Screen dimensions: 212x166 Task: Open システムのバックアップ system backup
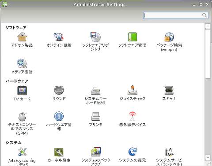(x=95, y=156)
